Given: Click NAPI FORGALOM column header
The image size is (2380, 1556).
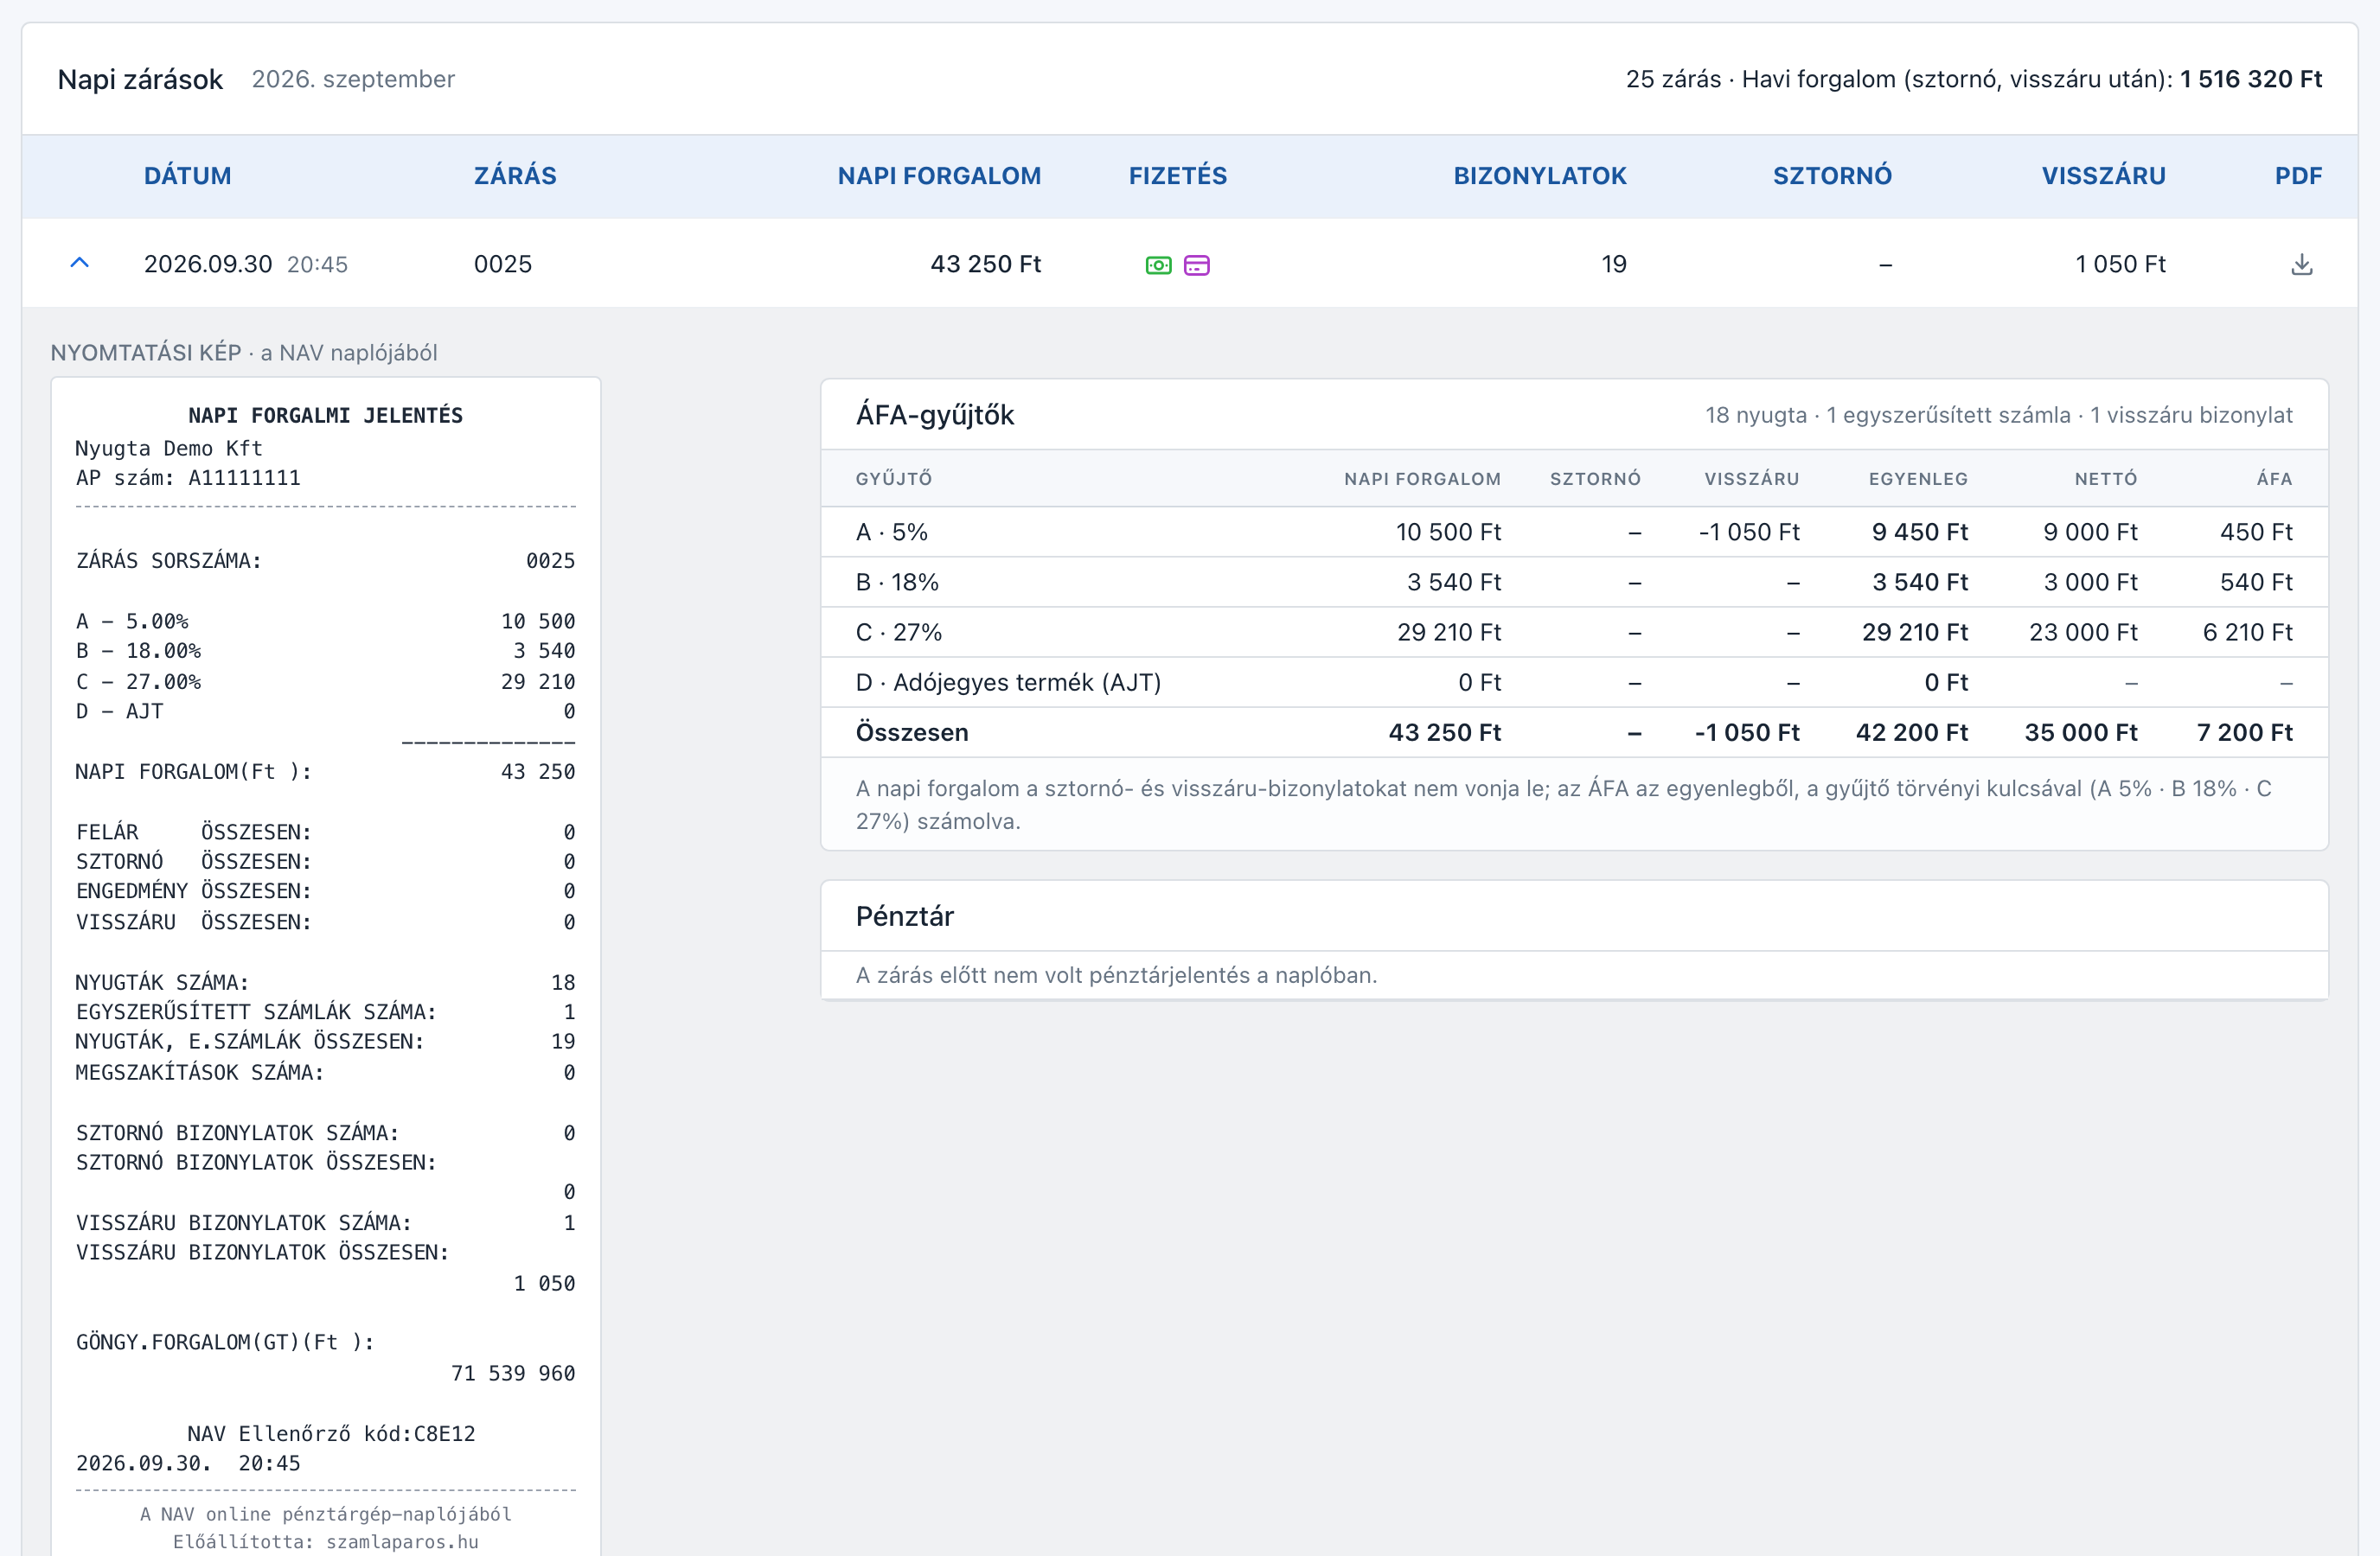Looking at the screenshot, I should 939,175.
